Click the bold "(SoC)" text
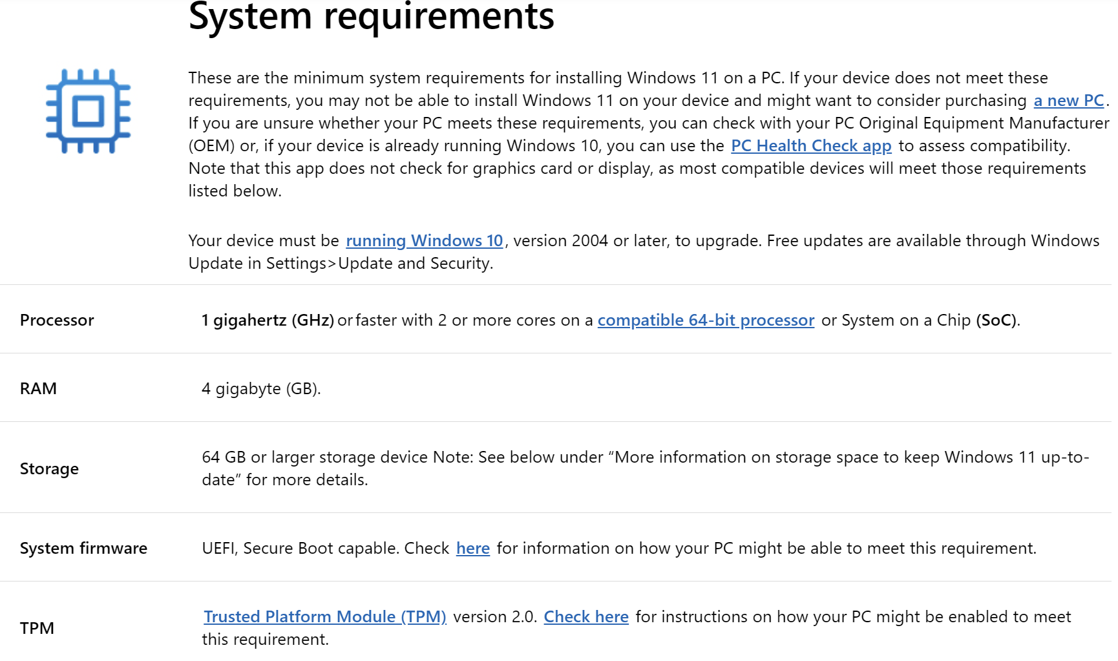 pyautogui.click(x=996, y=320)
